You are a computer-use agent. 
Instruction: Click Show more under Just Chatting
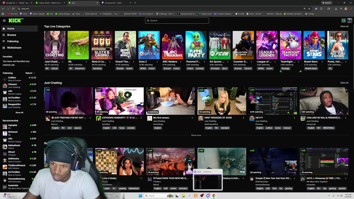click(196, 135)
